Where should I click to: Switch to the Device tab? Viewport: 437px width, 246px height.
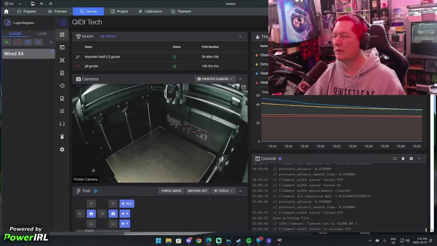pos(88,11)
